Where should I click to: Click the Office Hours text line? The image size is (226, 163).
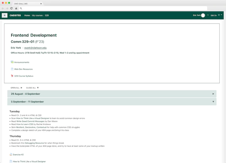point(50,53)
